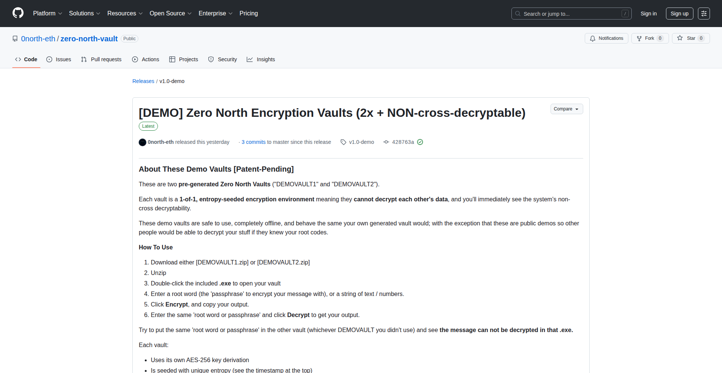Click the Releases breadcrumb link
722x373 pixels.
[x=143, y=81]
